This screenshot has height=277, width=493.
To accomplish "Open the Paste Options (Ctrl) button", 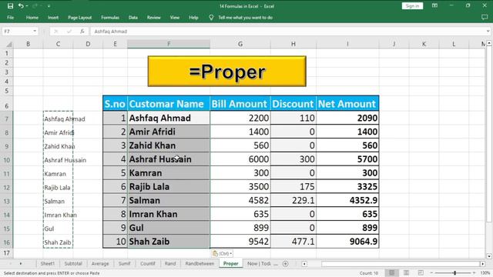I will point(223,253).
